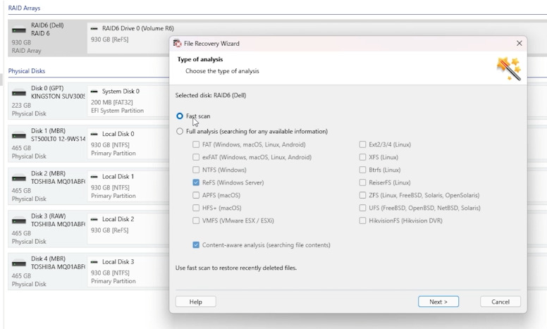547x329 pixels.
Task: Enable the XFS (Linux) checkbox
Action: [363, 157]
